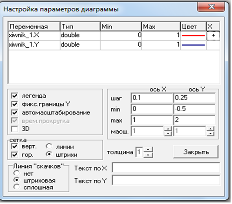This screenshot has height=204, width=232.
Task: Click the Цвет column header
Action: click(193, 27)
